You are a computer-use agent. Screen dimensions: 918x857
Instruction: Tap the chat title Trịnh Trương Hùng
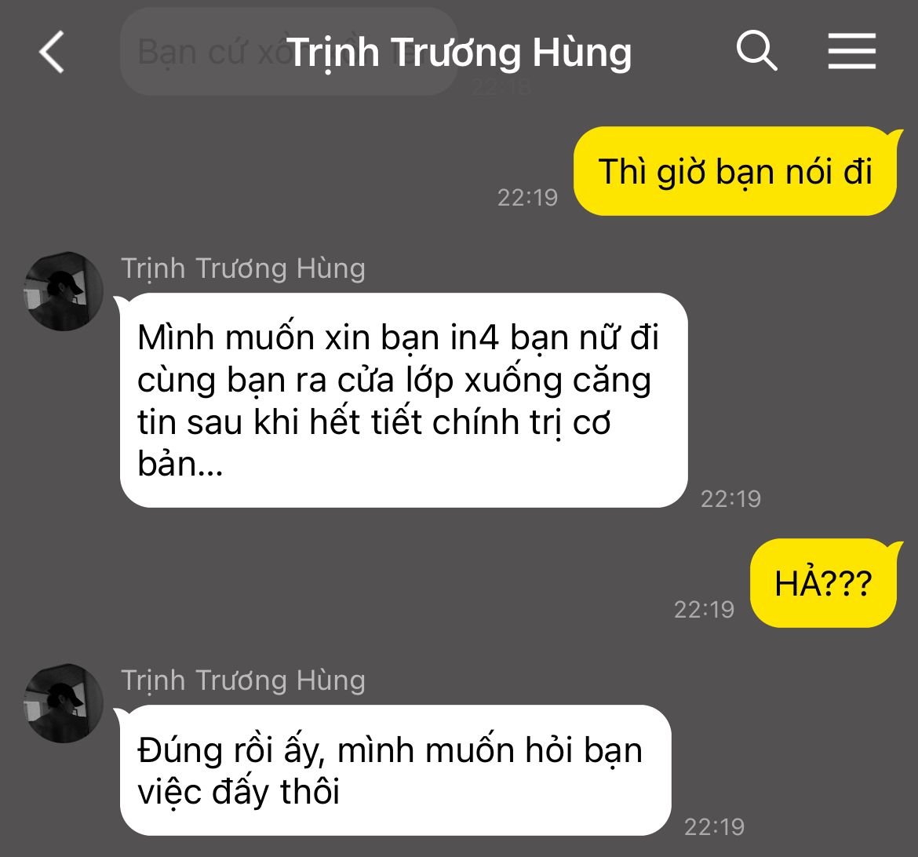coord(459,53)
